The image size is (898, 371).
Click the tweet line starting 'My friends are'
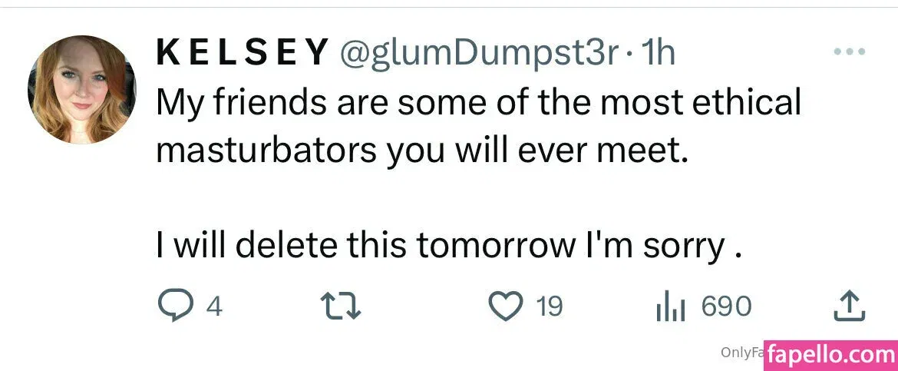(x=478, y=102)
